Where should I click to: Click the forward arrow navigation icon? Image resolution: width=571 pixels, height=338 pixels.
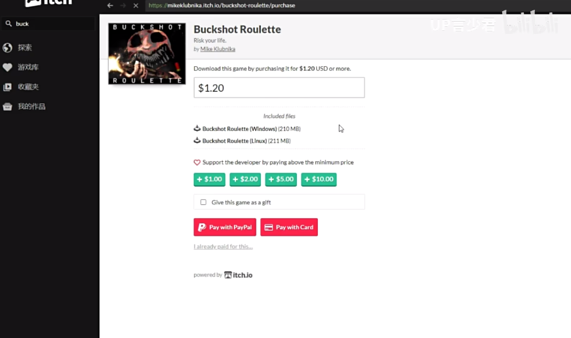click(x=123, y=5)
